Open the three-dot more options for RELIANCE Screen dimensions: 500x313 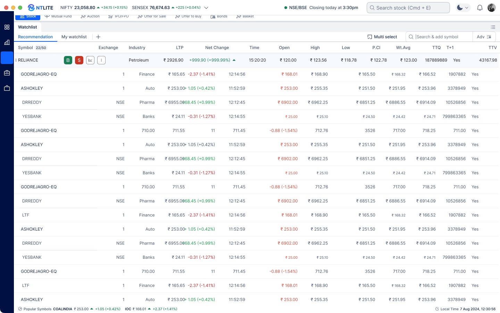(101, 60)
